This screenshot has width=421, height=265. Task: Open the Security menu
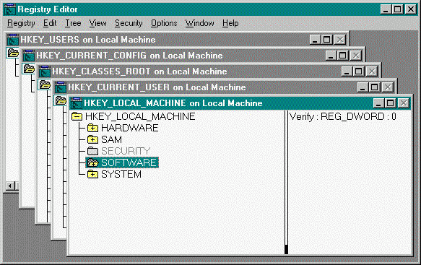[129, 23]
